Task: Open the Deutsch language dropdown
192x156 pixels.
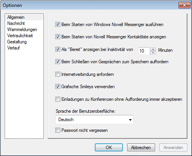Action: 94,120
